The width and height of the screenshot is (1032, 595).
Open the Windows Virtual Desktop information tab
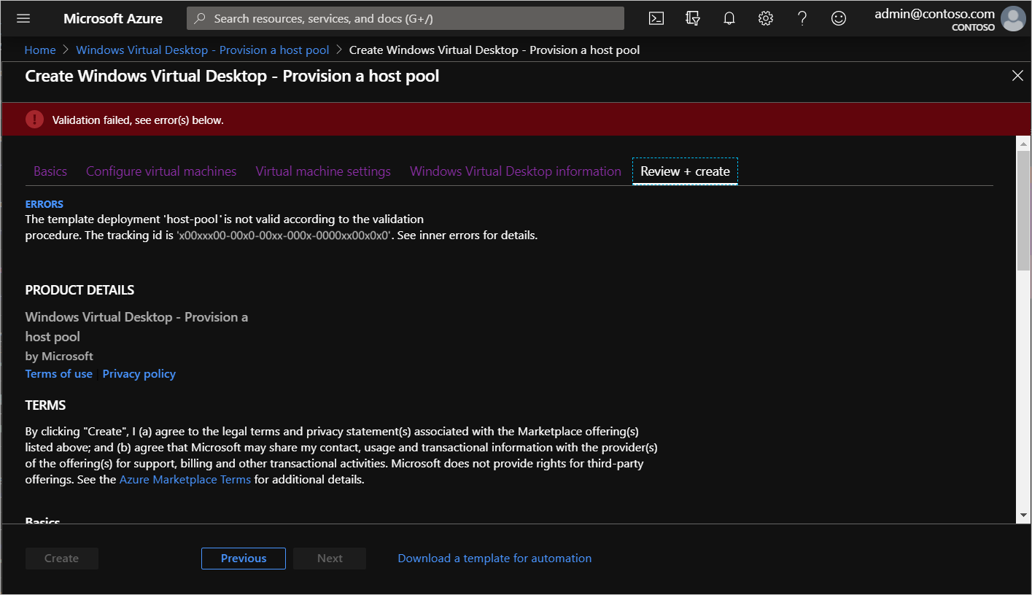coord(515,171)
